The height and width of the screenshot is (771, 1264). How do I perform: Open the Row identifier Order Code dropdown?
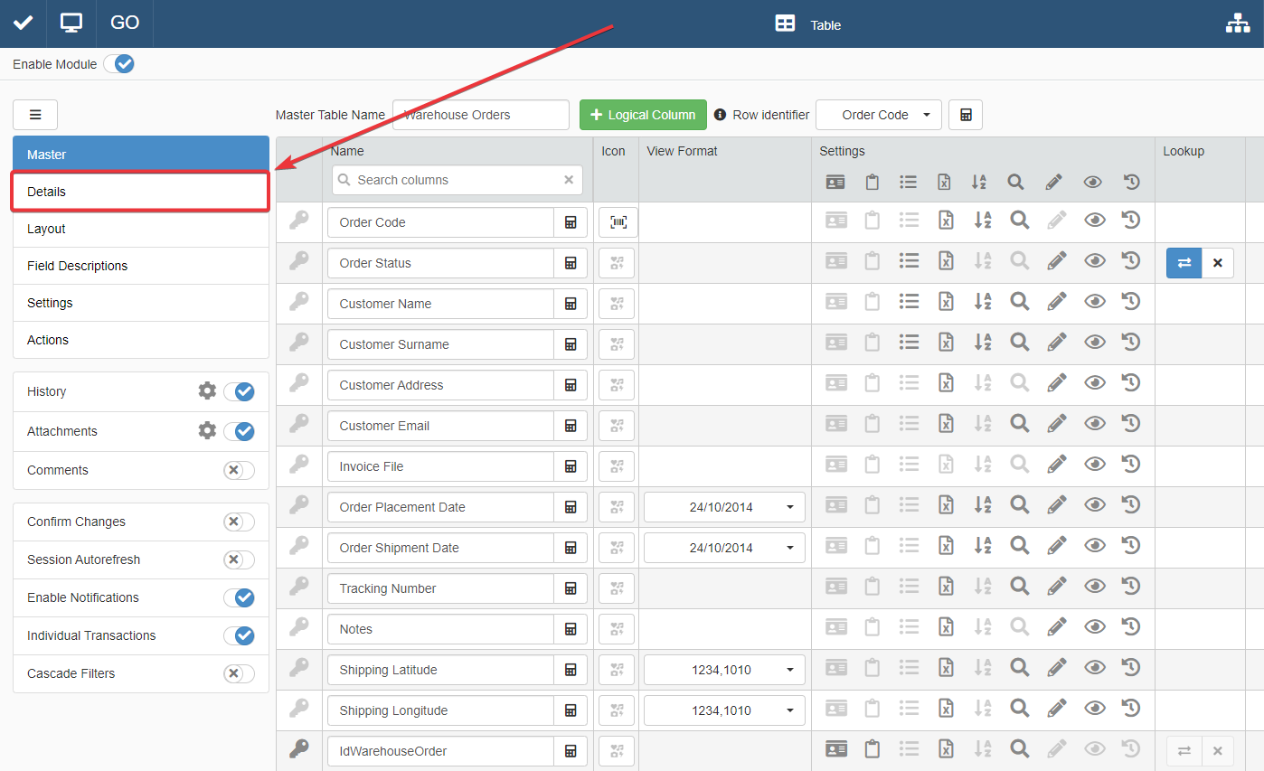(879, 115)
